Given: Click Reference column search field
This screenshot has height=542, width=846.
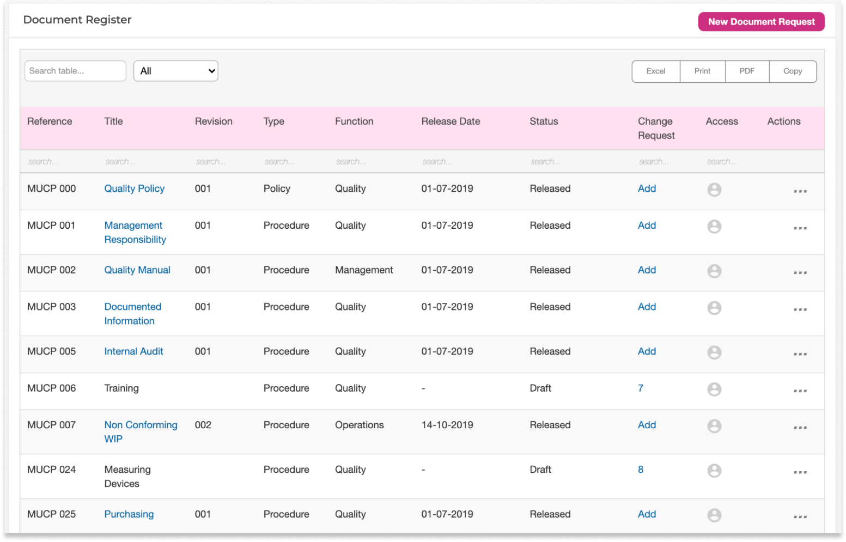Looking at the screenshot, I should (57, 162).
